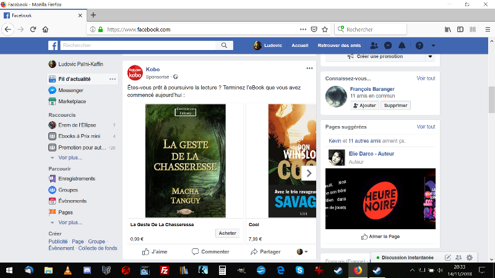
Task: Select Retrouver des amis in header
Action: pyautogui.click(x=338, y=46)
